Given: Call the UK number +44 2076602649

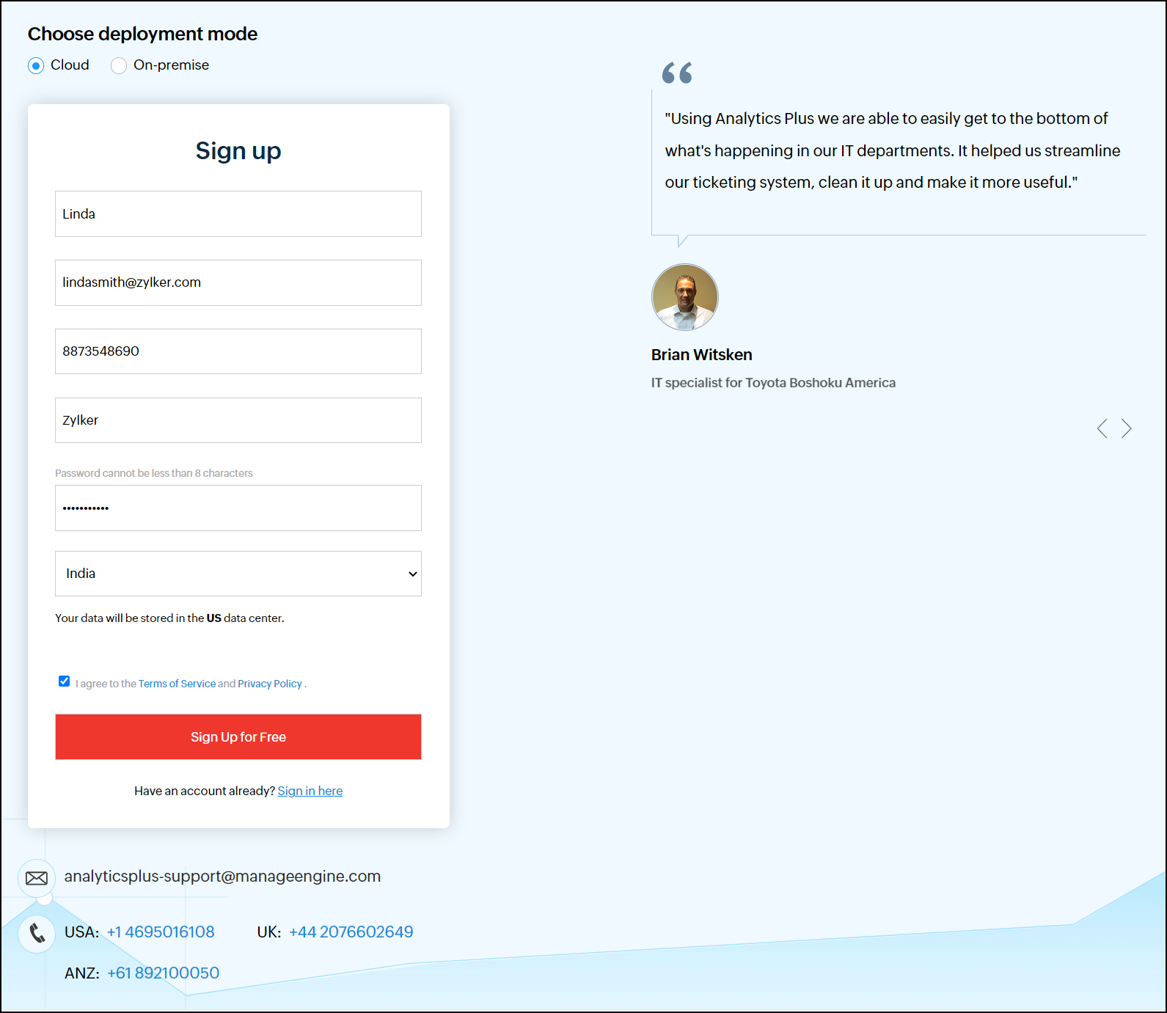Looking at the screenshot, I should pos(351,932).
